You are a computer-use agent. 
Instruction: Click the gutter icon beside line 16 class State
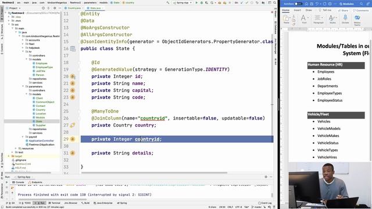[x=73, y=49]
